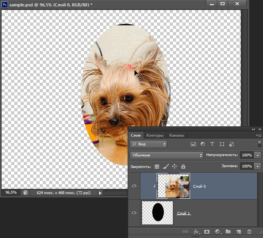This screenshot has height=238, width=263.
Task: Hide the Слой 1 layer visibility eye
Action: 134,213
